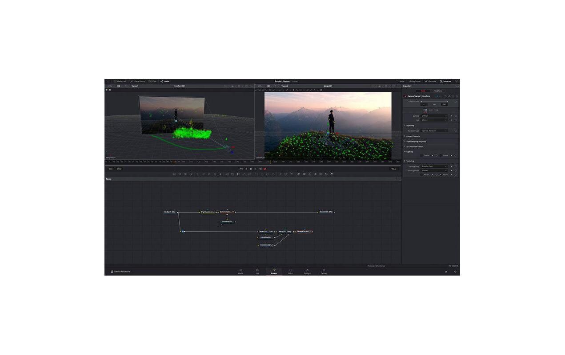Play the composition forward
Image resolution: width=565 pixels, height=355 pixels.
255,169
